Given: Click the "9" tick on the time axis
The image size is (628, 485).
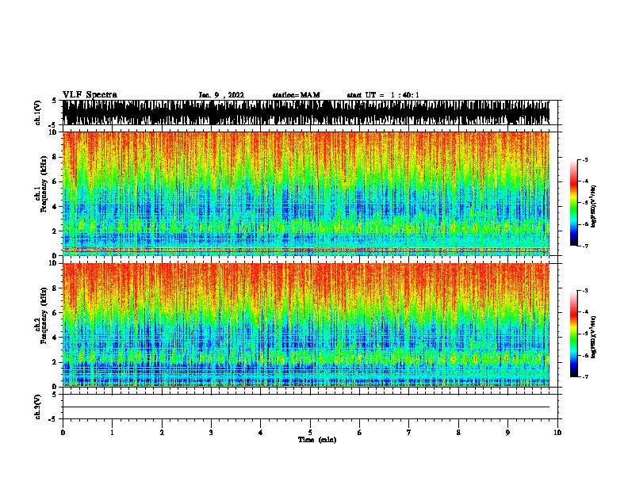Looking at the screenshot, I should [507, 433].
